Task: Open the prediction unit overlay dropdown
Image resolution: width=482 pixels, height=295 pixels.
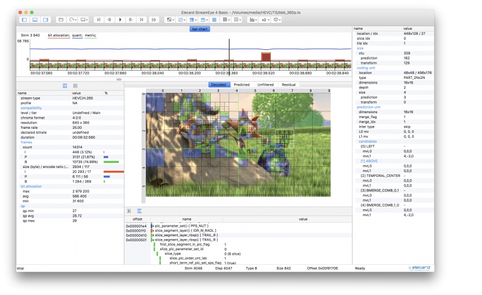Action: pos(204,20)
